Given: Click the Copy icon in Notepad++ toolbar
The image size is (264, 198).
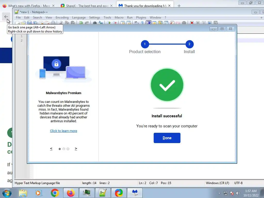Looking at the screenshot, I should click(x=67, y=23).
